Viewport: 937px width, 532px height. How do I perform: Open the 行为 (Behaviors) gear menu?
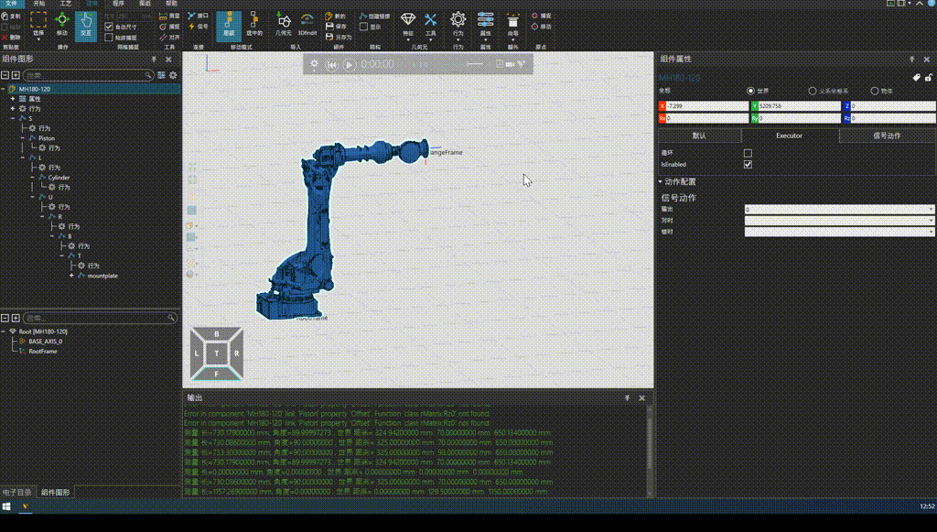point(458,25)
